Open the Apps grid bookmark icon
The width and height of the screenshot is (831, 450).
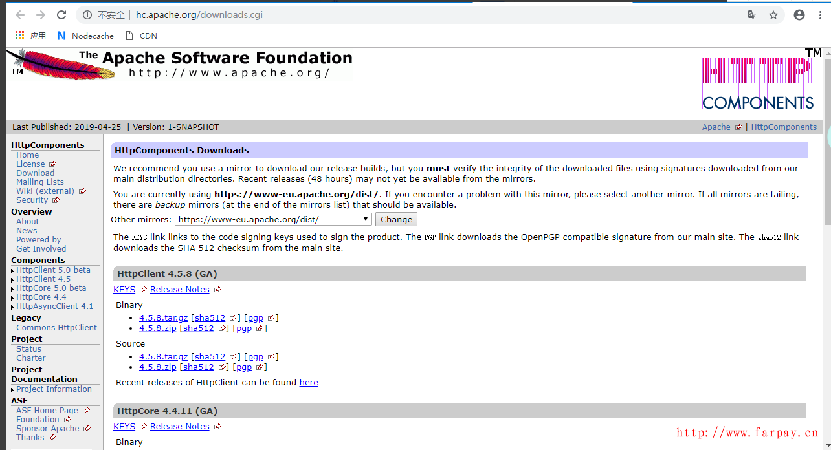tap(20, 36)
